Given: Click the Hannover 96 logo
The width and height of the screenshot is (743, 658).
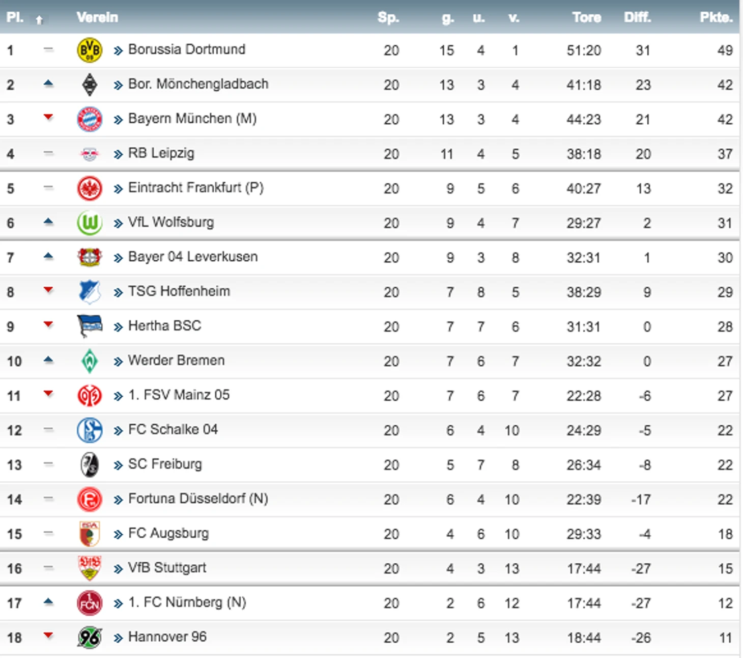Looking at the screenshot, I should [90, 637].
